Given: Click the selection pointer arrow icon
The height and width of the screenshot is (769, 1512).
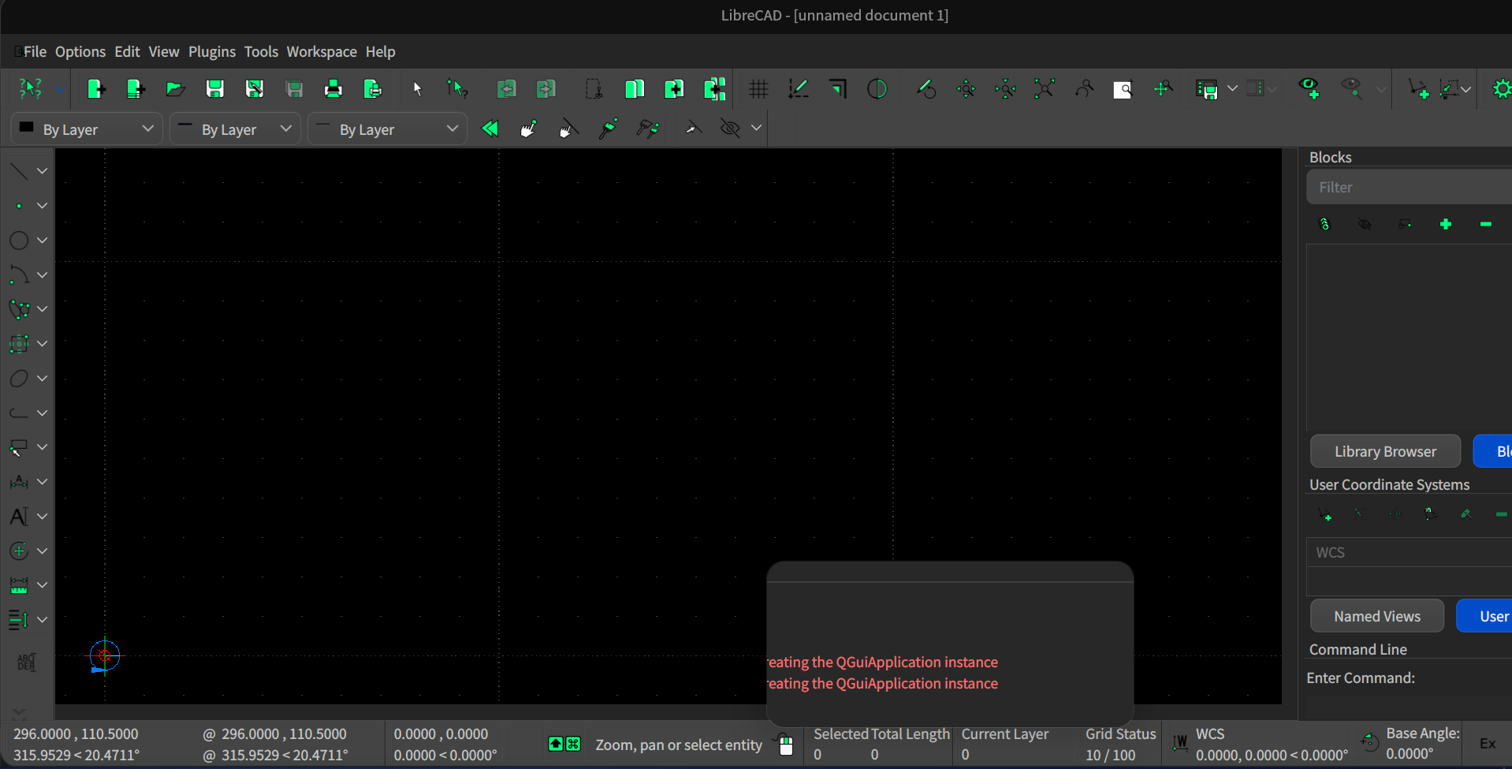Looking at the screenshot, I should tap(417, 89).
